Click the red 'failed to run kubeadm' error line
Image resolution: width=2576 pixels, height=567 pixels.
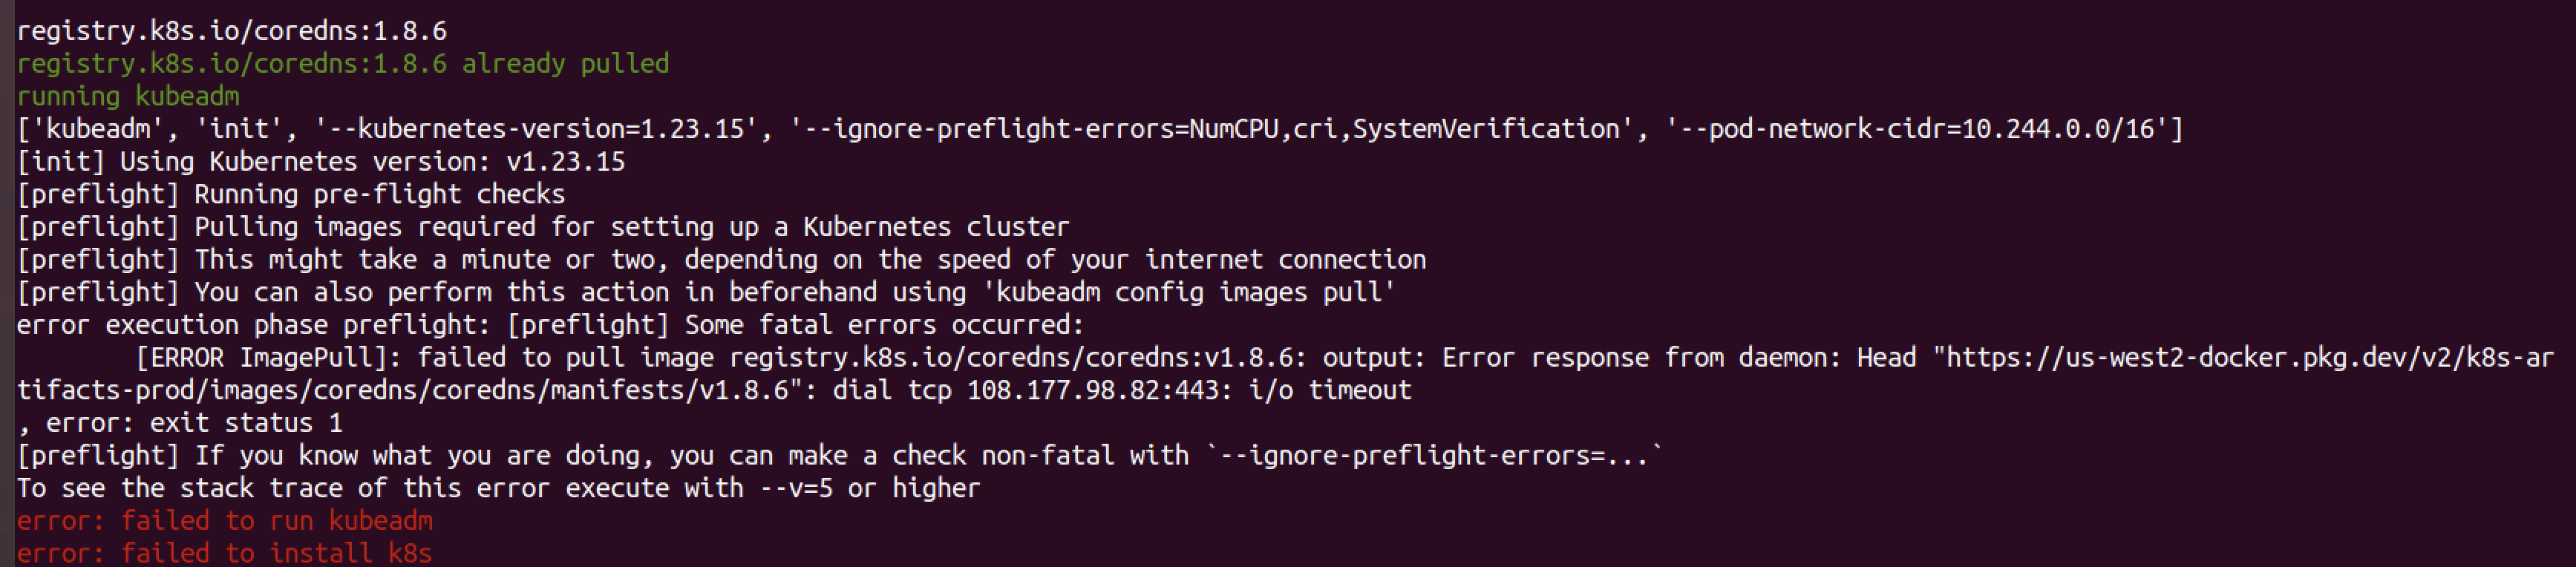click(225, 521)
